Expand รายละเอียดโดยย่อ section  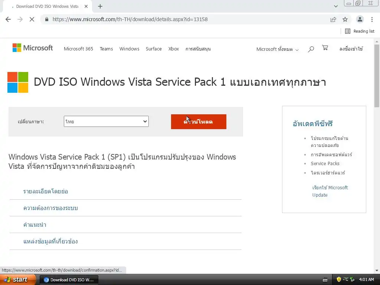click(46, 191)
